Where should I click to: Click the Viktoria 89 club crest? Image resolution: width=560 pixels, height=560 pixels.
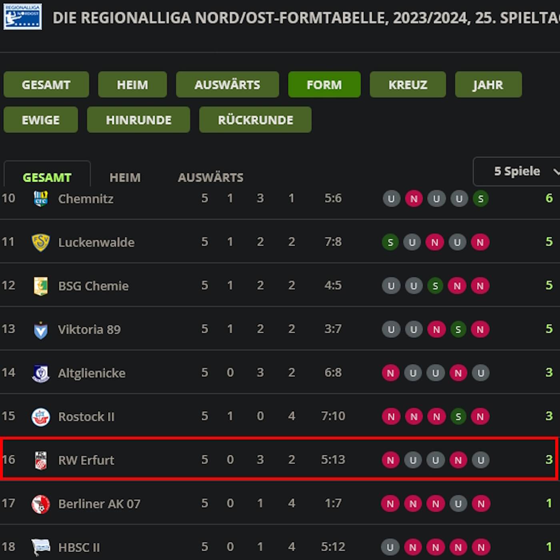pyautogui.click(x=40, y=329)
